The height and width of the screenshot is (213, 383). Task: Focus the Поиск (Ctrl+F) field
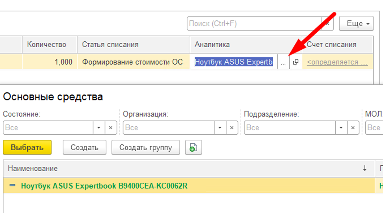point(254,24)
